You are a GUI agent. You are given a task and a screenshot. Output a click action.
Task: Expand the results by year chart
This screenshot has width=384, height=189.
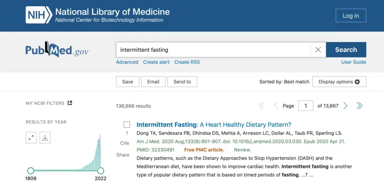(31, 138)
